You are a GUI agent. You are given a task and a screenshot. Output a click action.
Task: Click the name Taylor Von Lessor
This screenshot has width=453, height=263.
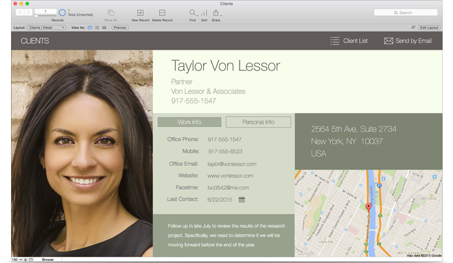226,66
